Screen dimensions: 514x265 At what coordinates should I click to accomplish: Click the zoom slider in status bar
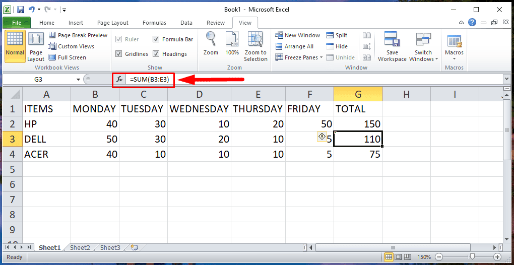tap(473, 257)
